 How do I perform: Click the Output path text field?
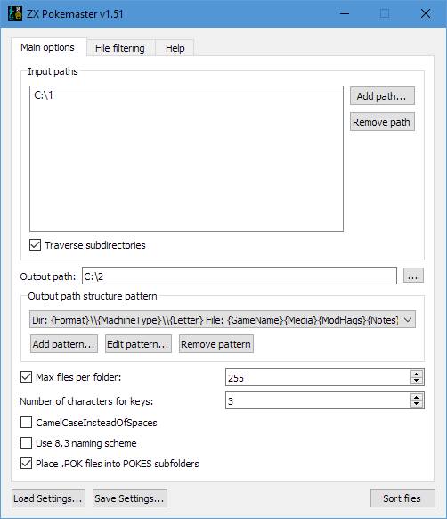(240, 276)
